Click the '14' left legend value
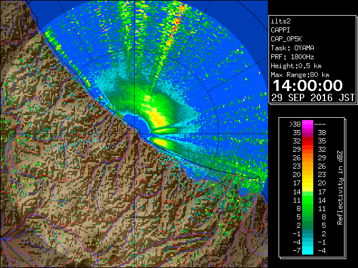The width and height of the screenshot is (358, 268). click(x=297, y=192)
